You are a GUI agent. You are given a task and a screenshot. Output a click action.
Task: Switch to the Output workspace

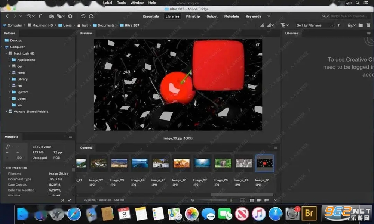coord(212,16)
